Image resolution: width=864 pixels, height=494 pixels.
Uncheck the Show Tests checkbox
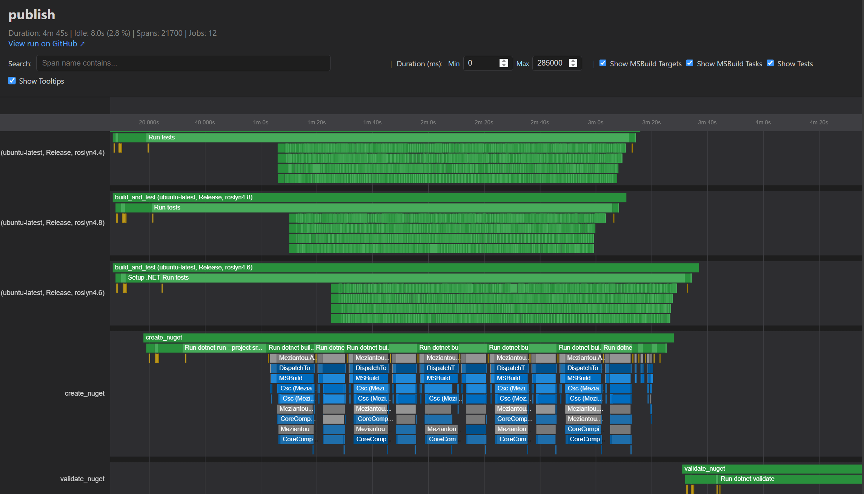point(770,63)
